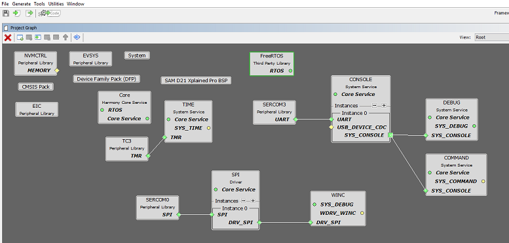Open the Utilities menu
Screen dimensions: 509x243
[56, 4]
